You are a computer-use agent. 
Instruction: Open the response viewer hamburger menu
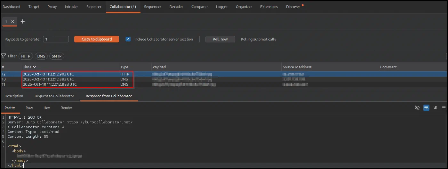pyautogui.click(x=444, y=108)
